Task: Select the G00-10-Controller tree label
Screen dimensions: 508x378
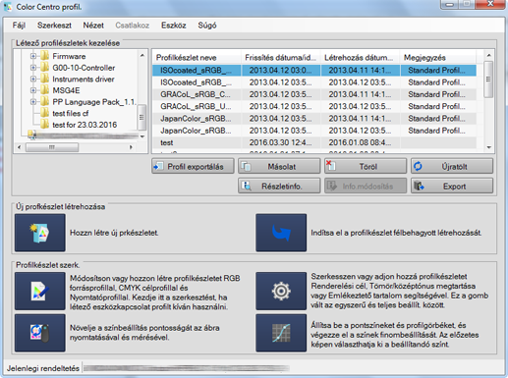Action: pyautogui.click(x=84, y=68)
